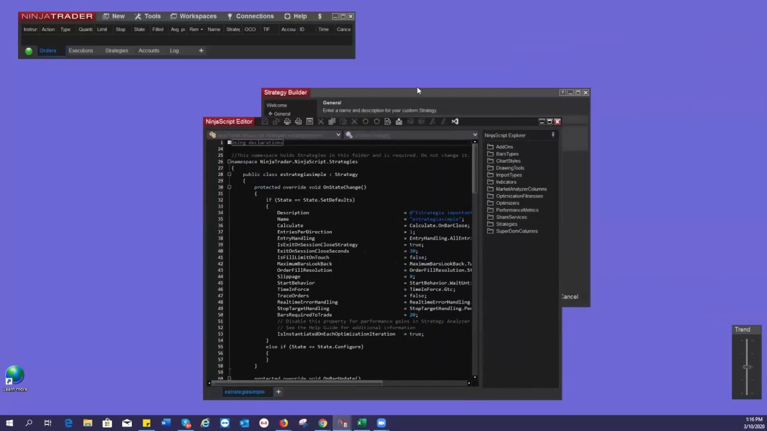Image resolution: width=767 pixels, height=431 pixels.
Task: Click the green connection status indicator
Action: pyautogui.click(x=28, y=51)
